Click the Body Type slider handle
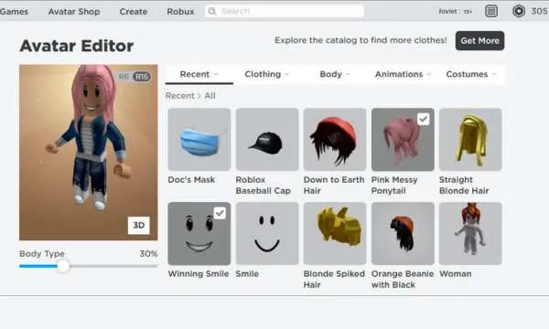The image size is (549, 329). [x=63, y=266]
